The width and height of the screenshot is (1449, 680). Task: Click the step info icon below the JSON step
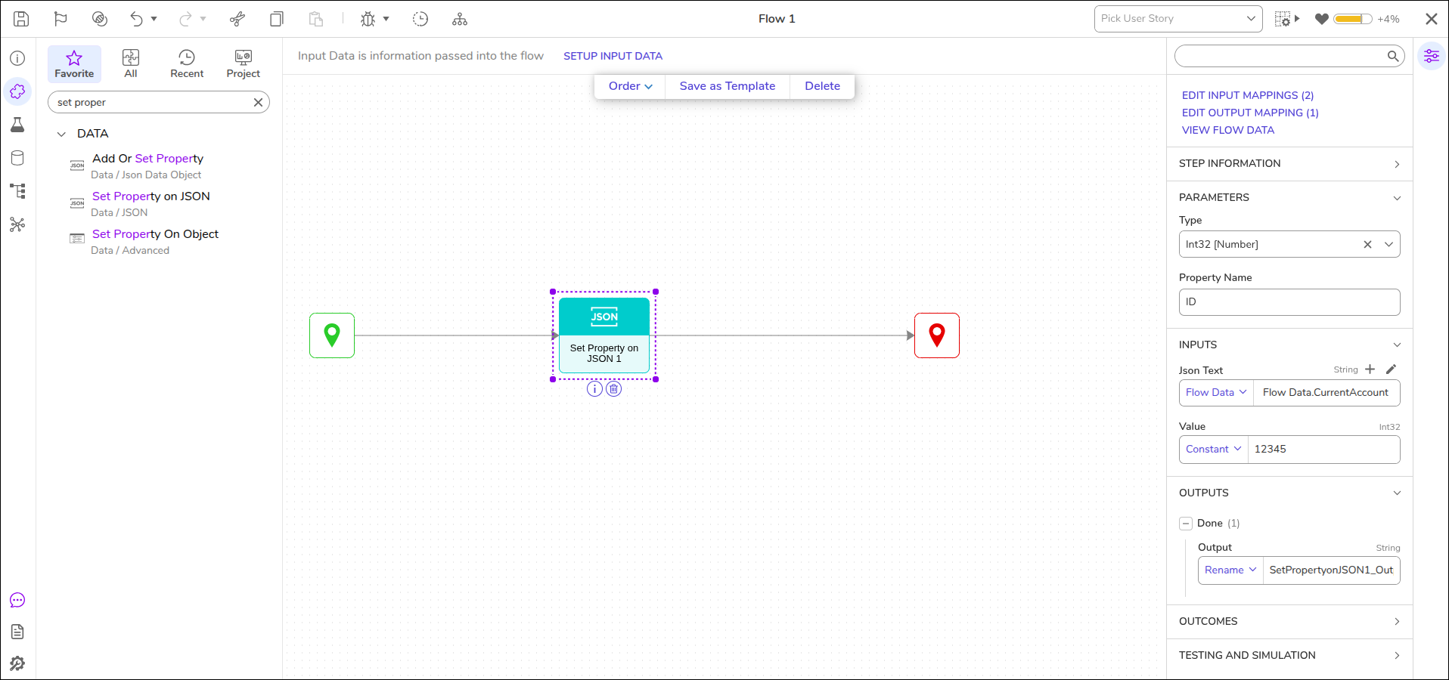click(x=594, y=389)
